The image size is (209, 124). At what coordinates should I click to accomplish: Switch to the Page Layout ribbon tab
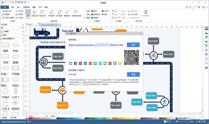(x=26, y=7)
